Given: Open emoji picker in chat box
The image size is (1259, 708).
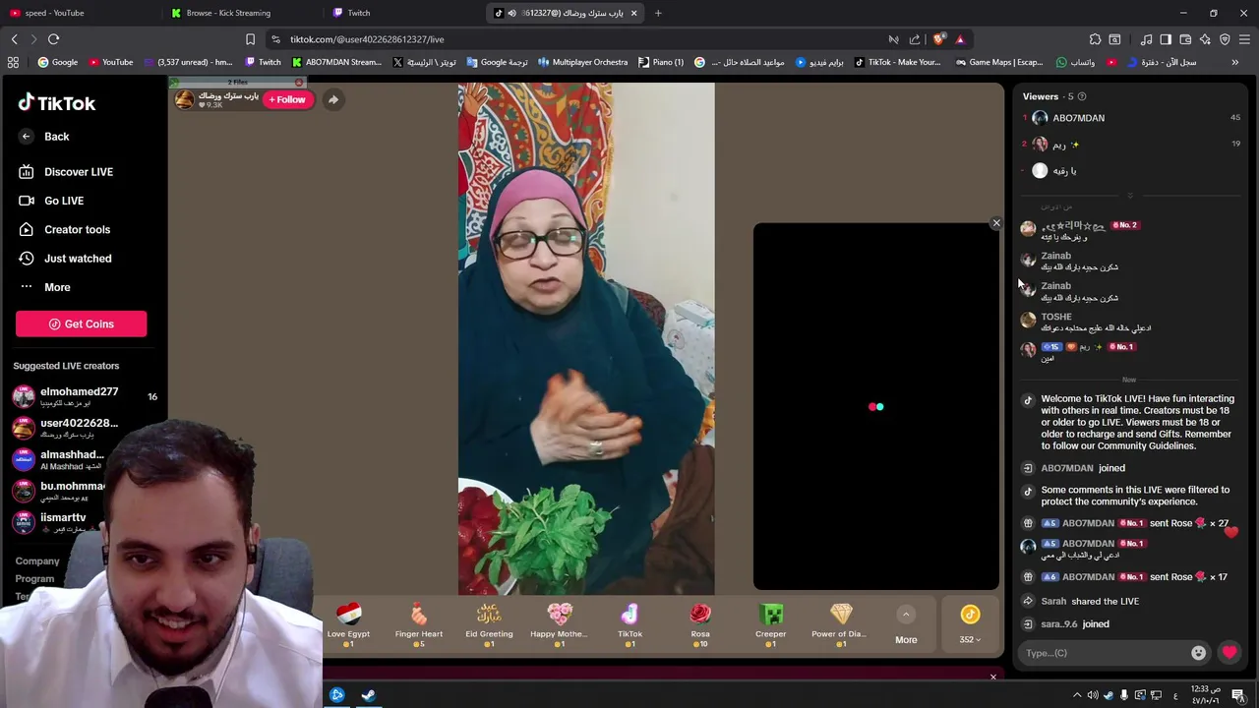Looking at the screenshot, I should 1198,653.
